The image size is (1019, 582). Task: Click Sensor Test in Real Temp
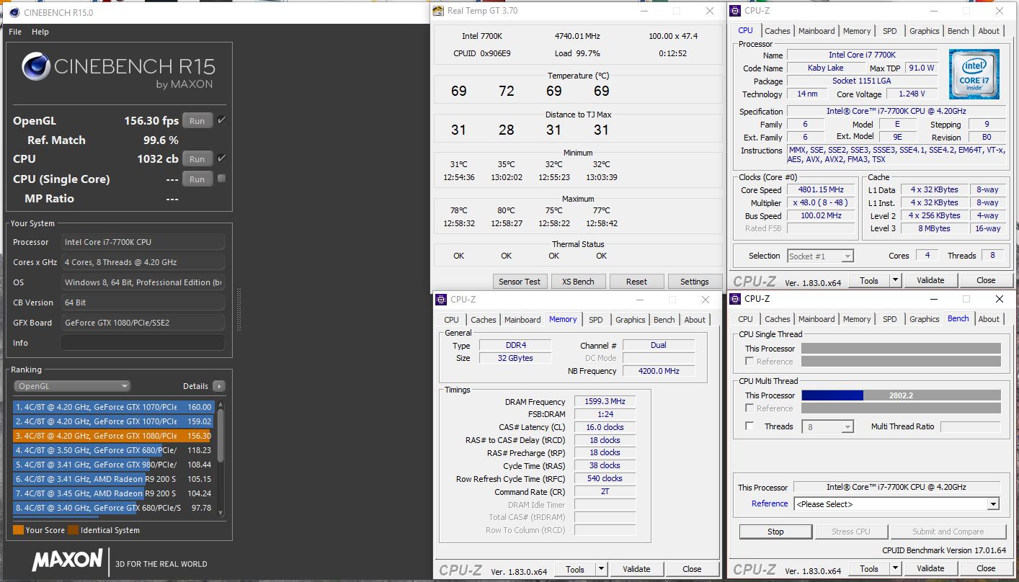tap(520, 282)
